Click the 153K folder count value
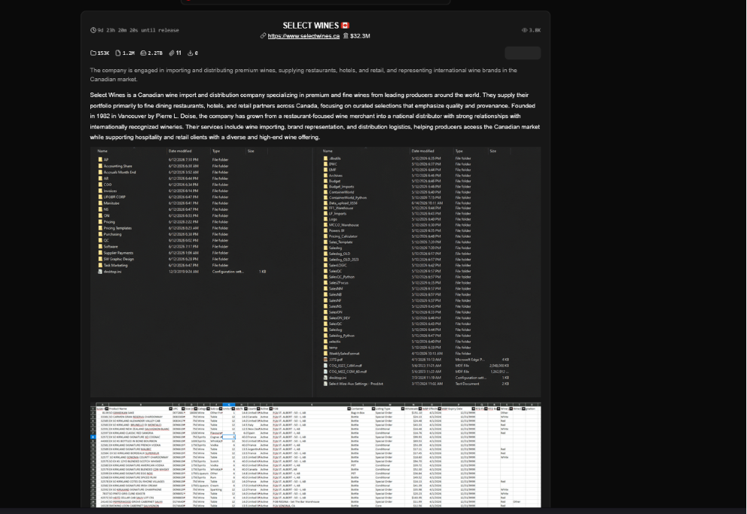747x514 pixels. (103, 53)
